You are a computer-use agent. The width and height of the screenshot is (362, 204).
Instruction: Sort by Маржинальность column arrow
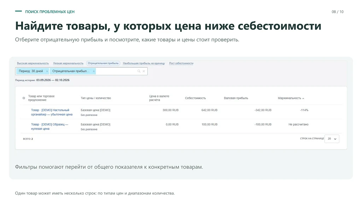[x=303, y=98]
